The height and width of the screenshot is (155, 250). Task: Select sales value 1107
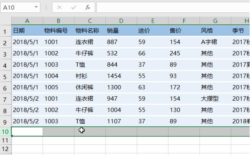point(121,121)
